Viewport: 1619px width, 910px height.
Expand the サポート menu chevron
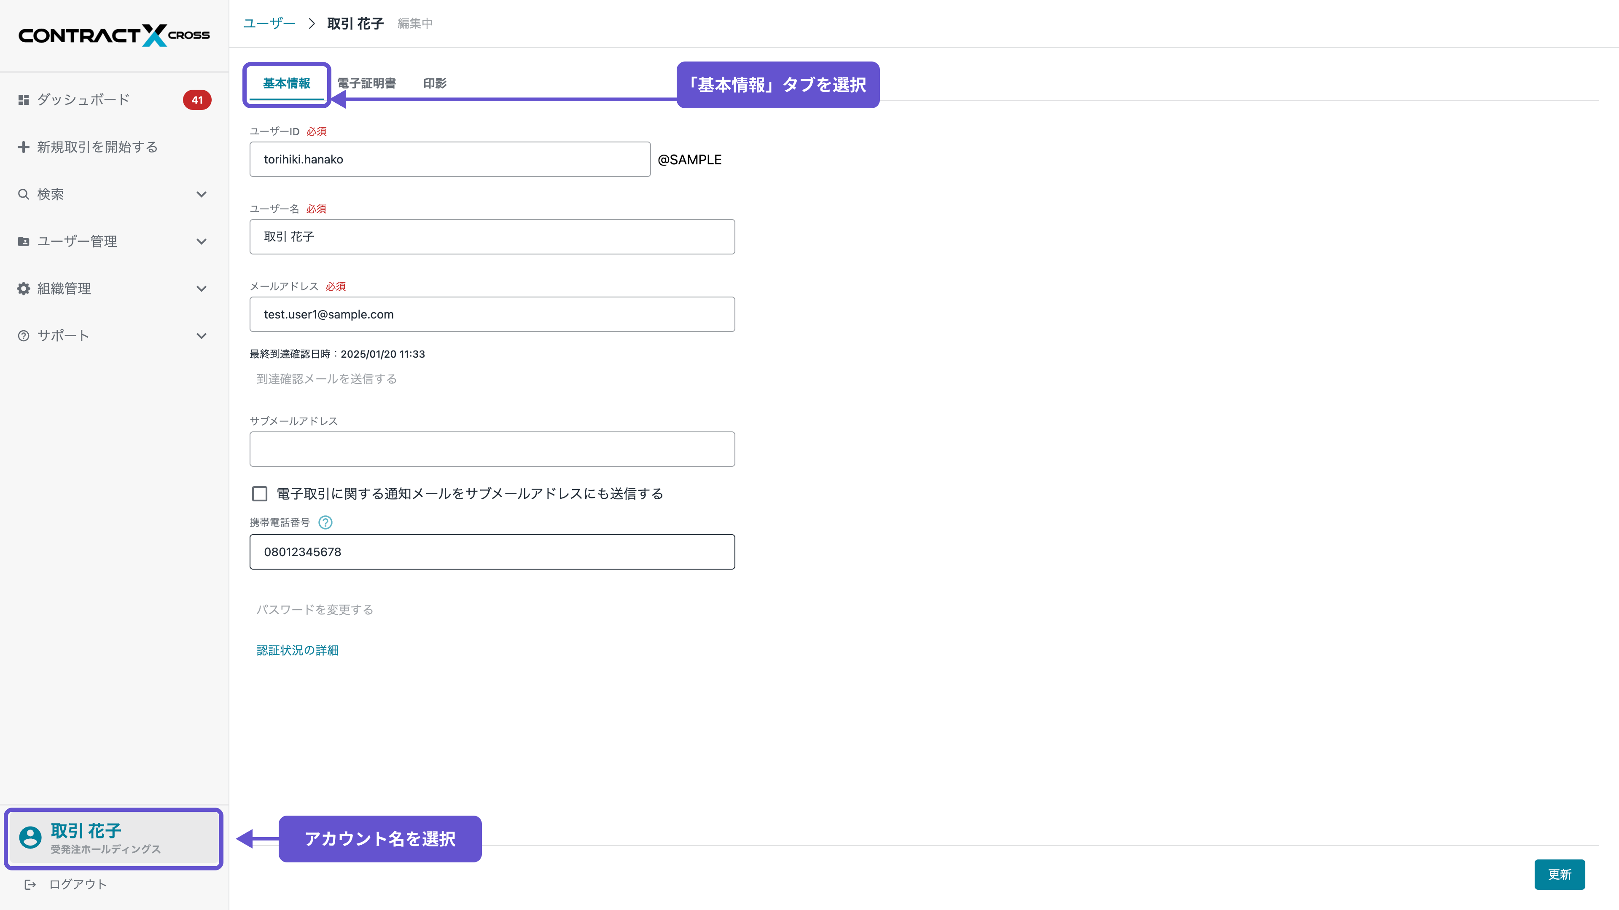point(201,336)
